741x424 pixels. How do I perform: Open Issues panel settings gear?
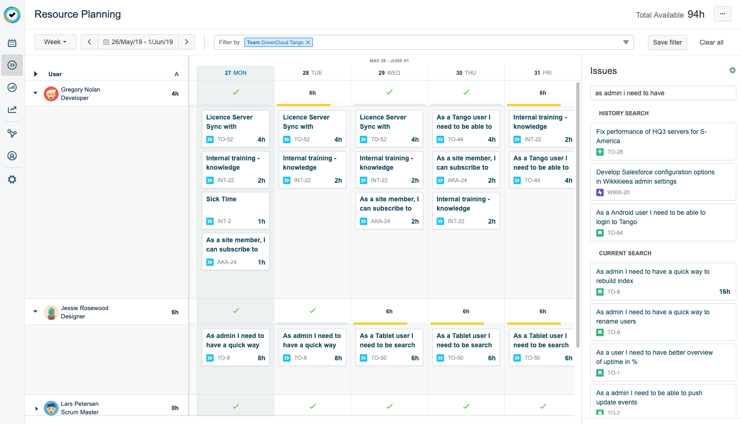click(732, 71)
